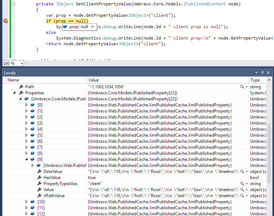Click the Locals grid vertical scrollbar thumb

pos(269,153)
